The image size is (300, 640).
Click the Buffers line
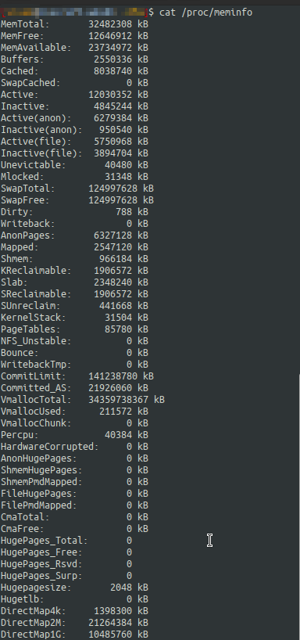74,59
